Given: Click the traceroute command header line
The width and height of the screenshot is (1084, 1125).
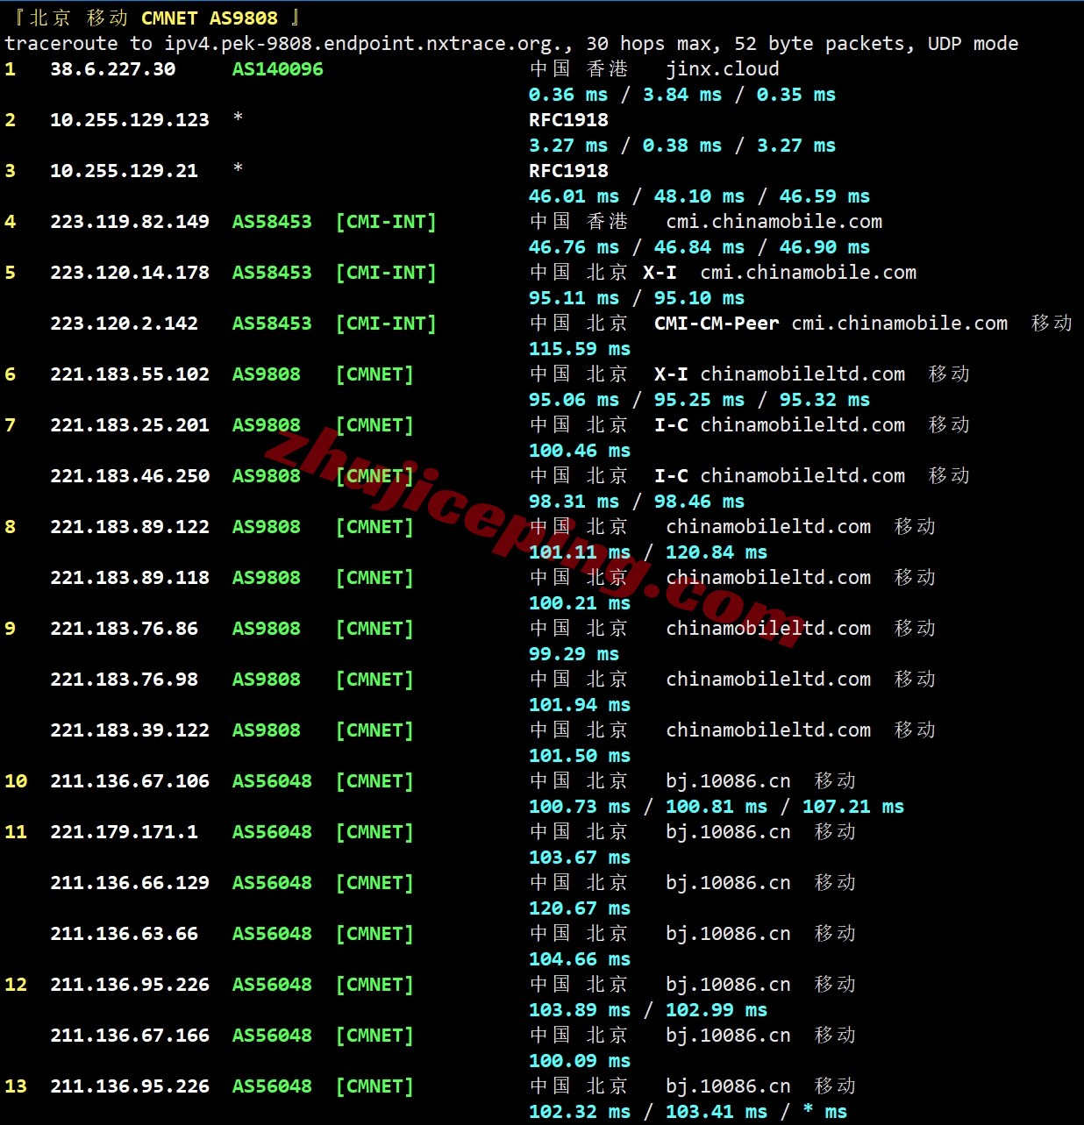Looking at the screenshot, I should 511,44.
